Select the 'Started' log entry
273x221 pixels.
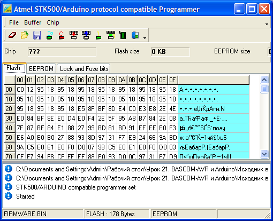25,196
